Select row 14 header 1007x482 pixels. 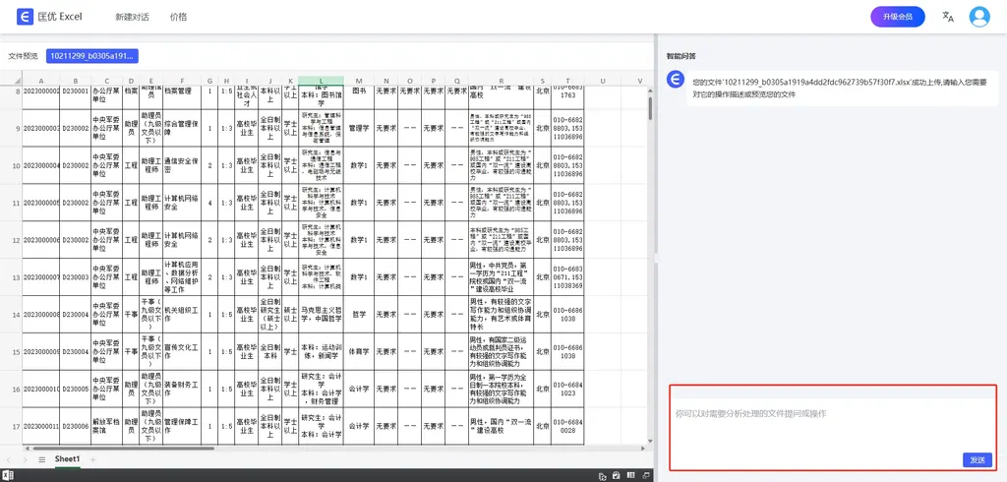click(x=15, y=314)
